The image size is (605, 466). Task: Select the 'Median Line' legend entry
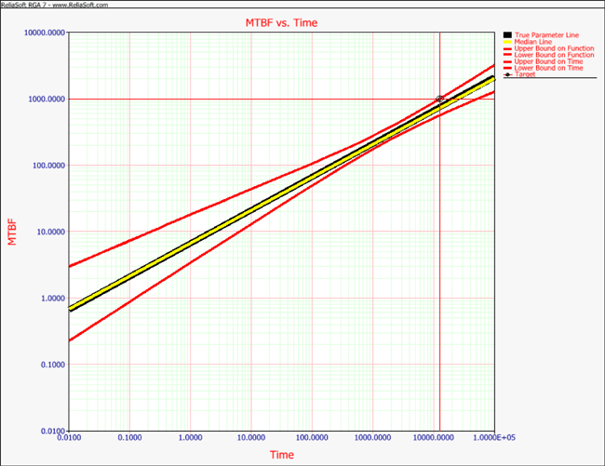(533, 42)
